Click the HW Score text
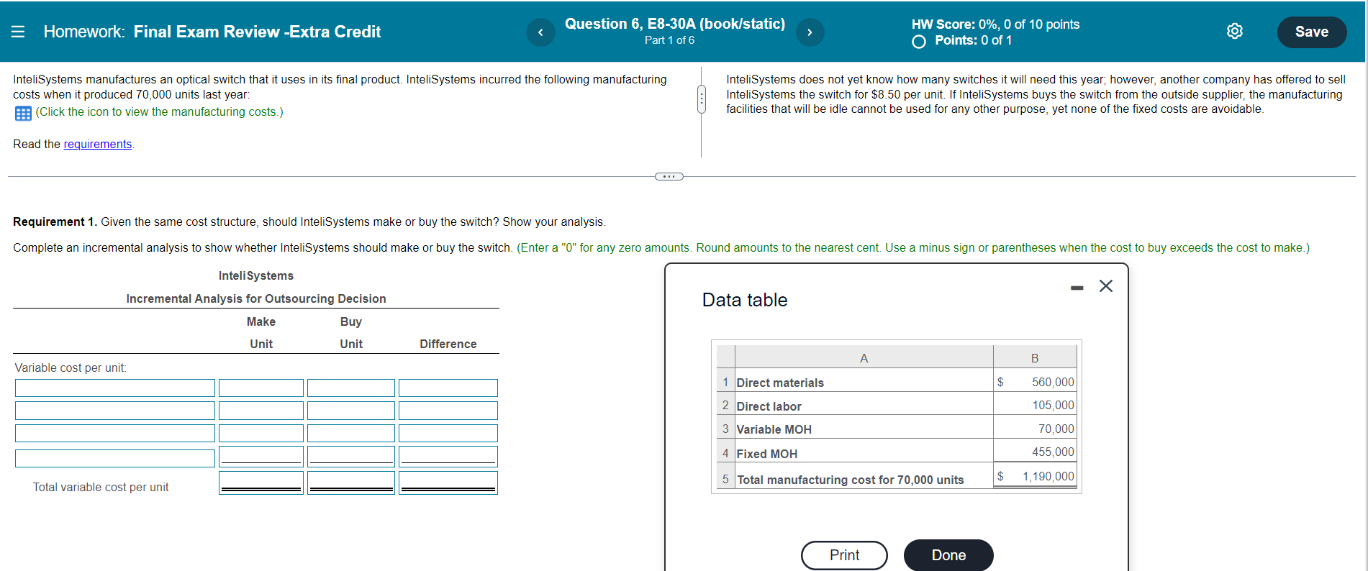The width and height of the screenshot is (1368, 571). [x=995, y=24]
